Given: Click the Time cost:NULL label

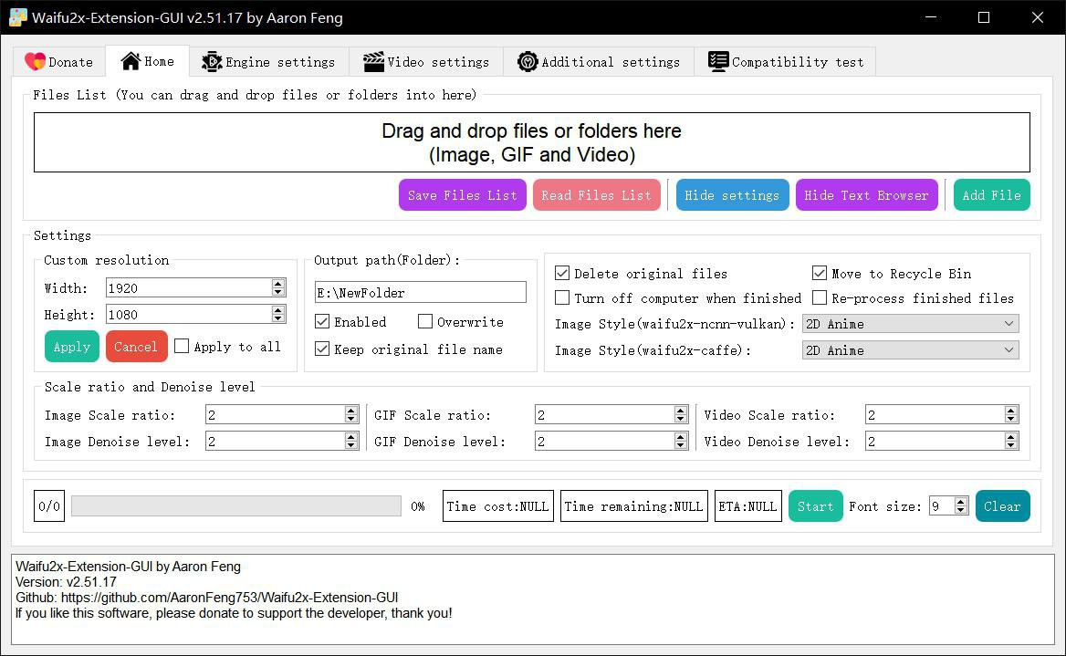Looking at the screenshot, I should 497,505.
